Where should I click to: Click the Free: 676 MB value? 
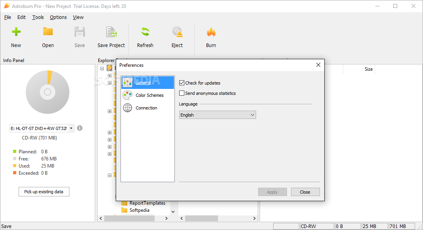(49, 159)
